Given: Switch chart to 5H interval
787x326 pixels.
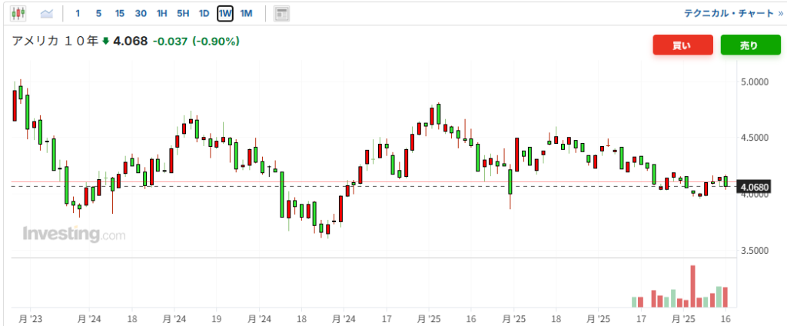Looking at the screenshot, I should point(183,13).
